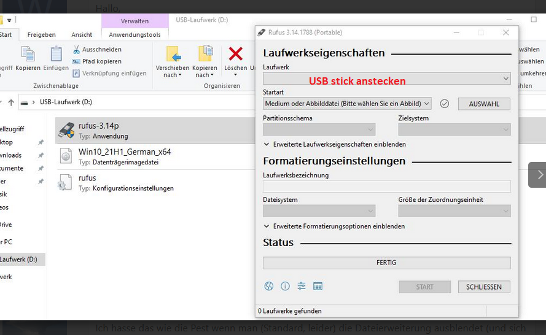This screenshot has width=546, height=335.
Task: Switch to Anwendungstools ribbon tab
Action: 135,35
